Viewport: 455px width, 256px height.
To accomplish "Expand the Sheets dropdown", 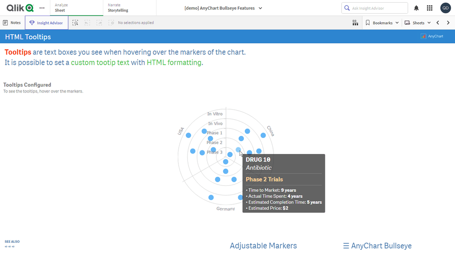I will [418, 23].
